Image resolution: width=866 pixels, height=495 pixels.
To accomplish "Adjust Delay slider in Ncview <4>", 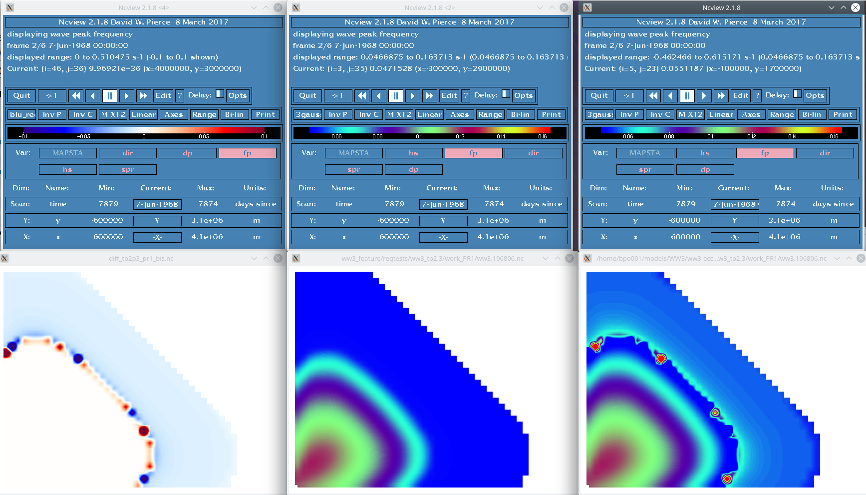I will 220,94.
